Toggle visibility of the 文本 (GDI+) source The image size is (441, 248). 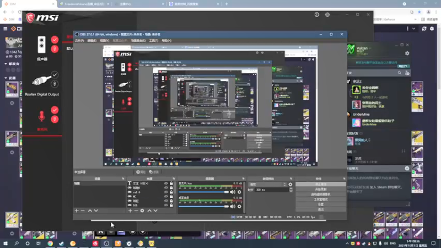point(166,184)
